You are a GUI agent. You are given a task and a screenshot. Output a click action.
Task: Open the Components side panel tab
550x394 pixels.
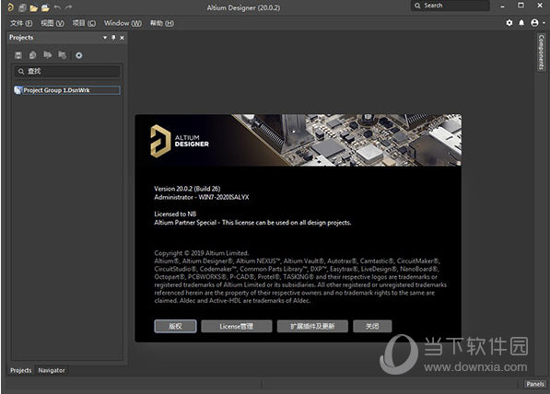point(541,52)
